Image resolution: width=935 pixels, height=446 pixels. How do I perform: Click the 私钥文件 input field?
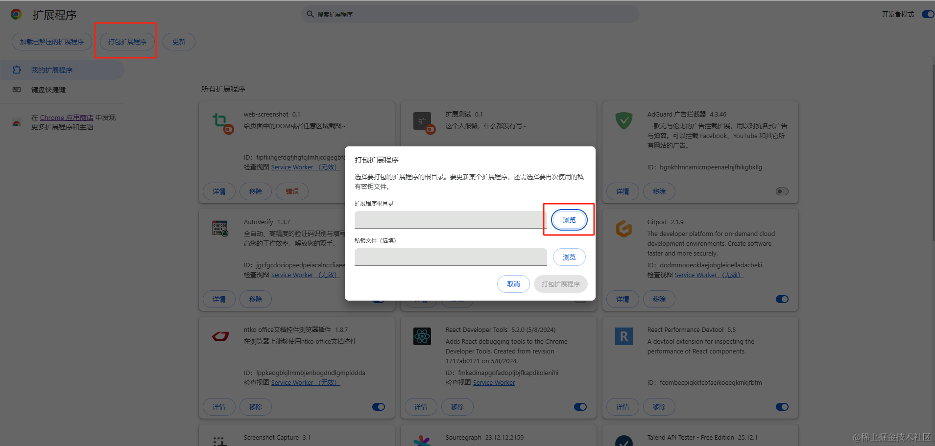(x=451, y=257)
